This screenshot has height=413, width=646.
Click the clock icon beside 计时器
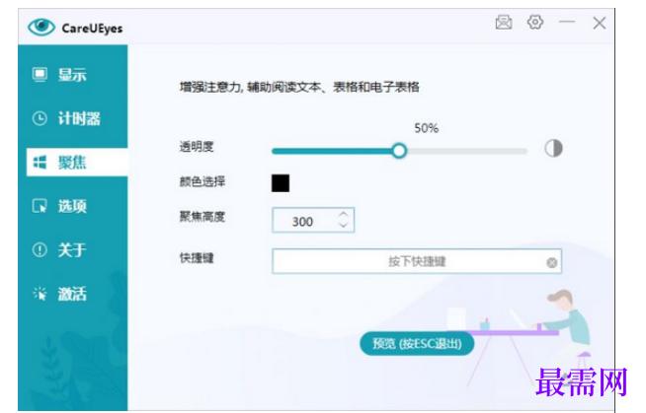click(x=40, y=118)
